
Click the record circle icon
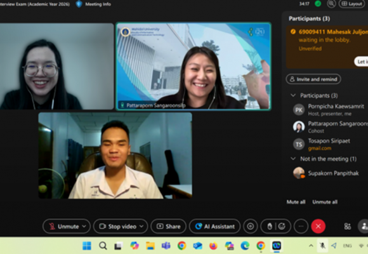(251, 226)
